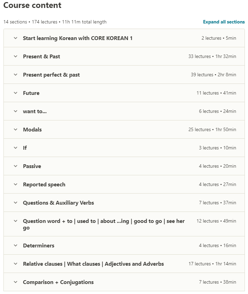Click the chevron icon beside If
Screen dimensions: 248x294
point(16,148)
